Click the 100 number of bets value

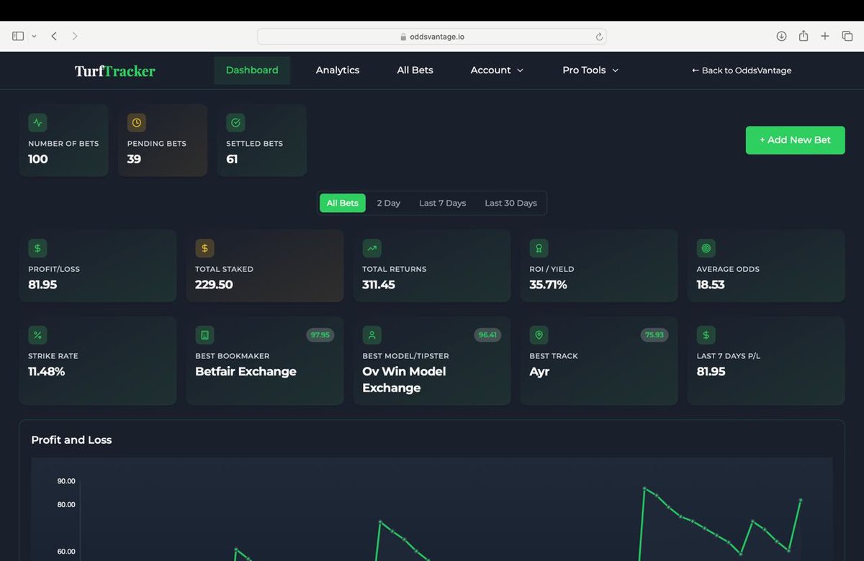point(38,159)
